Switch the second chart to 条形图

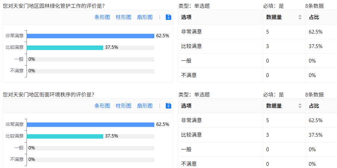pos(102,106)
